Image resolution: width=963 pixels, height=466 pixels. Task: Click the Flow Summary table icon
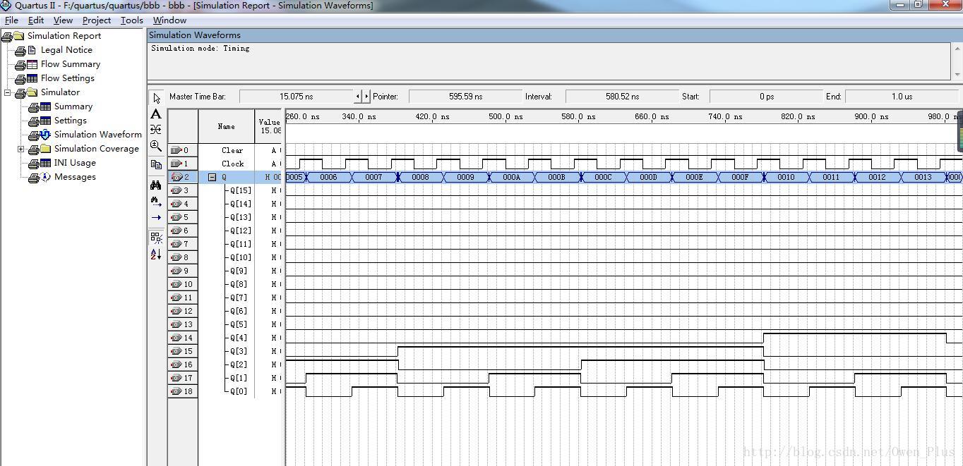click(32, 64)
